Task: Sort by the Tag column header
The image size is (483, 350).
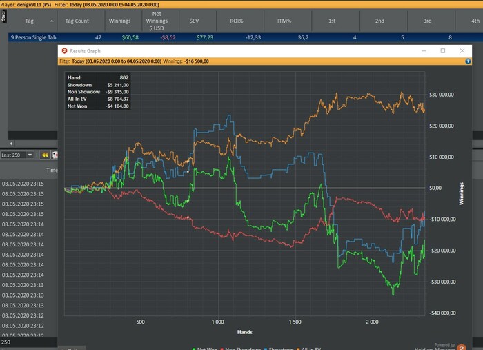Action: coord(30,21)
